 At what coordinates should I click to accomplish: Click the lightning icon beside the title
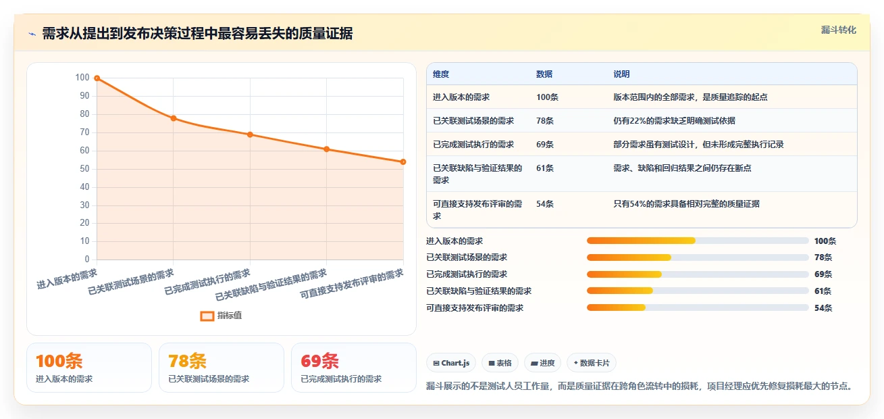32,34
